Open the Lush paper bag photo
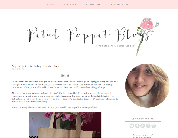The height and width of the screenshot is (138, 178). (x=65, y=125)
